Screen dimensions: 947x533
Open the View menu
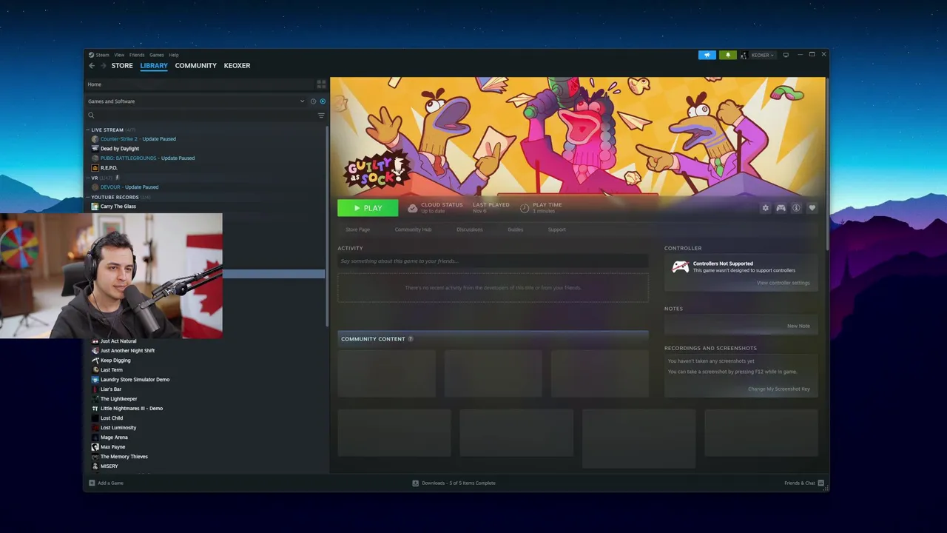pyautogui.click(x=119, y=55)
